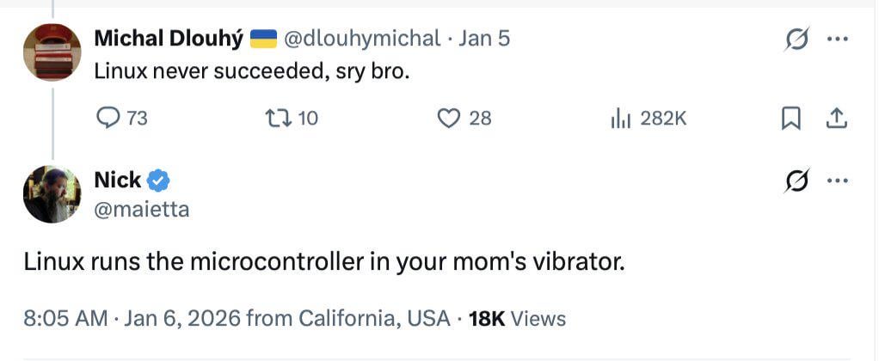This screenshot has height=361, width=879.
Task: Repost the "Linux never succeeded" tweet
Action: pyautogui.click(x=276, y=119)
